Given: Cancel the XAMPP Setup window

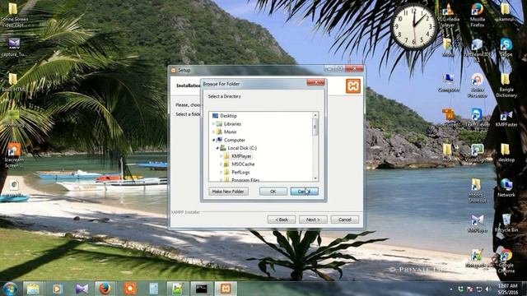Looking at the screenshot, I should [x=344, y=220].
